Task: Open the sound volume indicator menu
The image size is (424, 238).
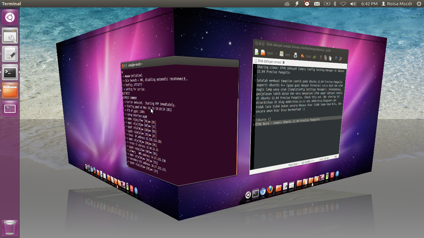Action: 353,4
